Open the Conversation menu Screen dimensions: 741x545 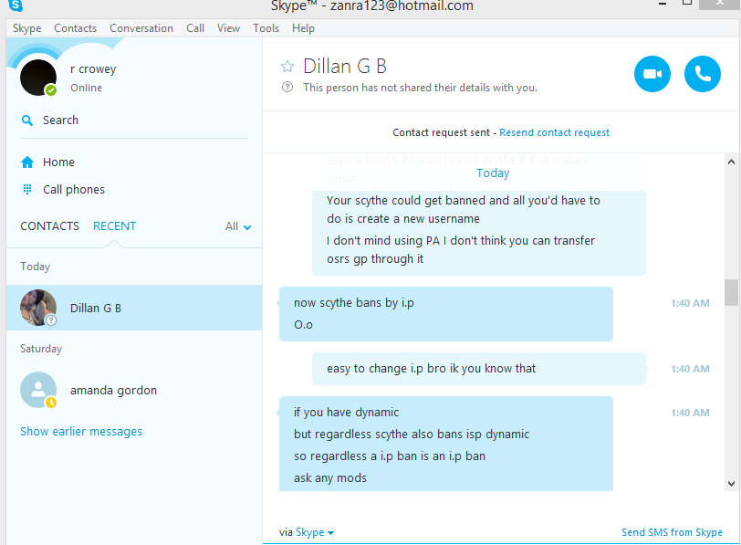click(x=141, y=28)
